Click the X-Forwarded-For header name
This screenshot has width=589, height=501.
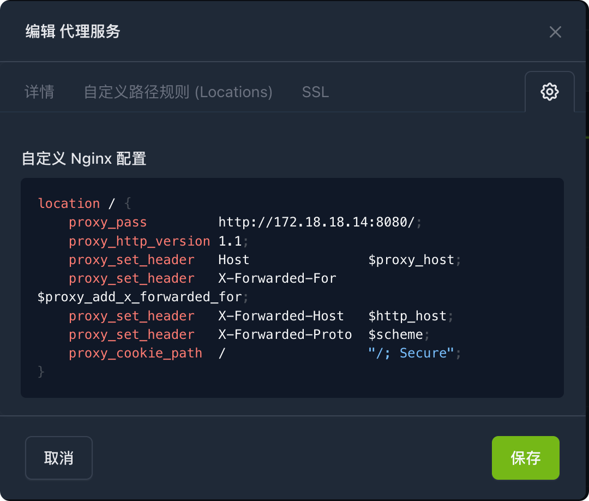click(x=277, y=278)
